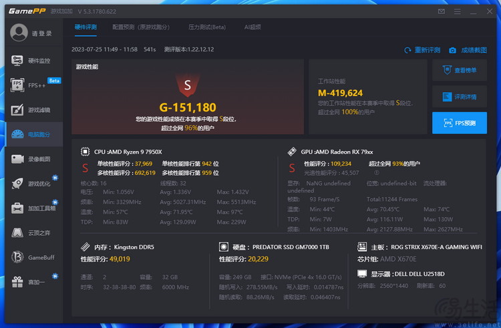Click GPU performance score 109,234
The image size is (501, 328).
[x=341, y=164]
